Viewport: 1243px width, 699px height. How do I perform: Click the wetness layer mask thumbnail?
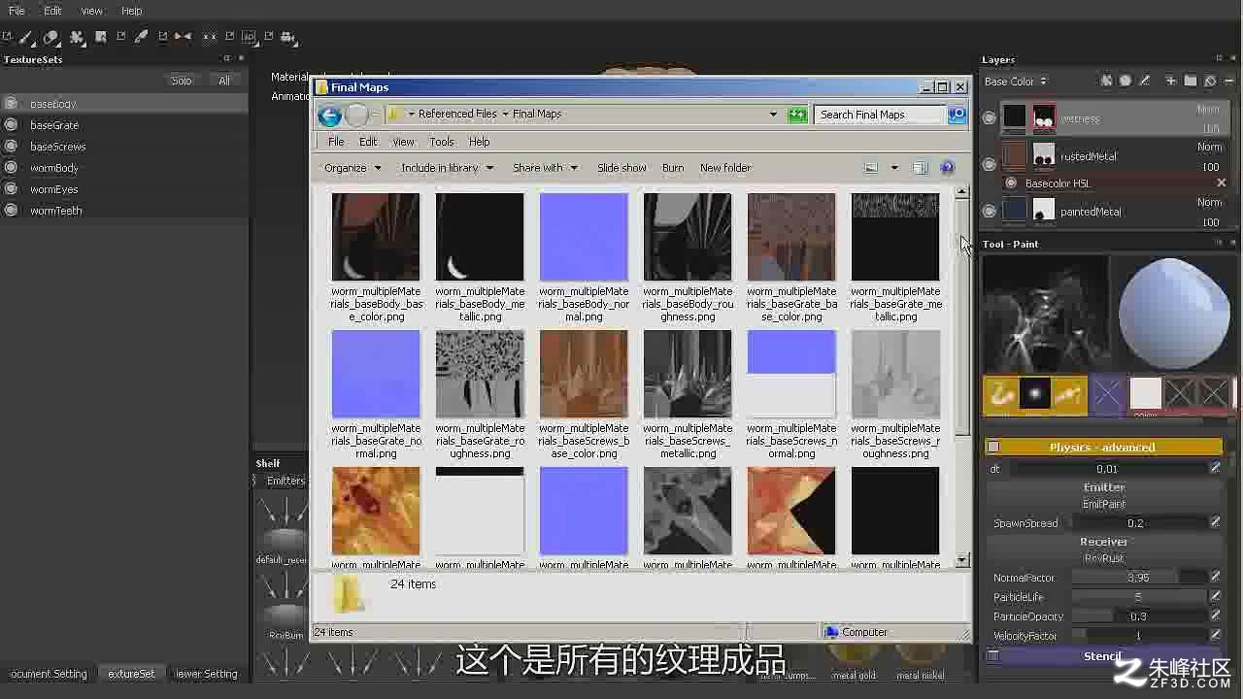1044,118
